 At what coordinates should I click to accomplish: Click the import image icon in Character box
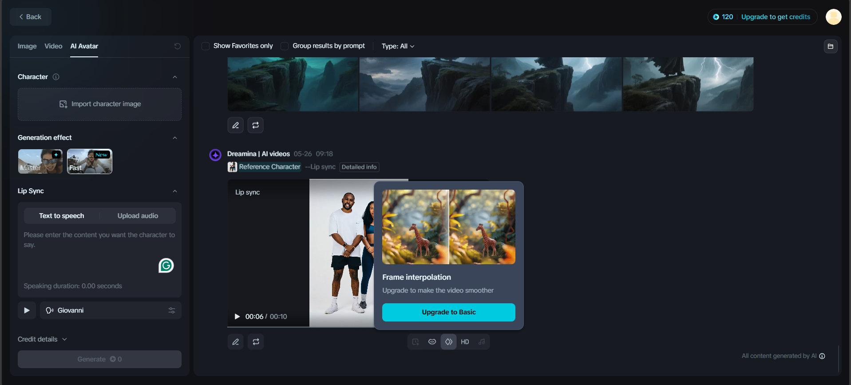pyautogui.click(x=63, y=104)
